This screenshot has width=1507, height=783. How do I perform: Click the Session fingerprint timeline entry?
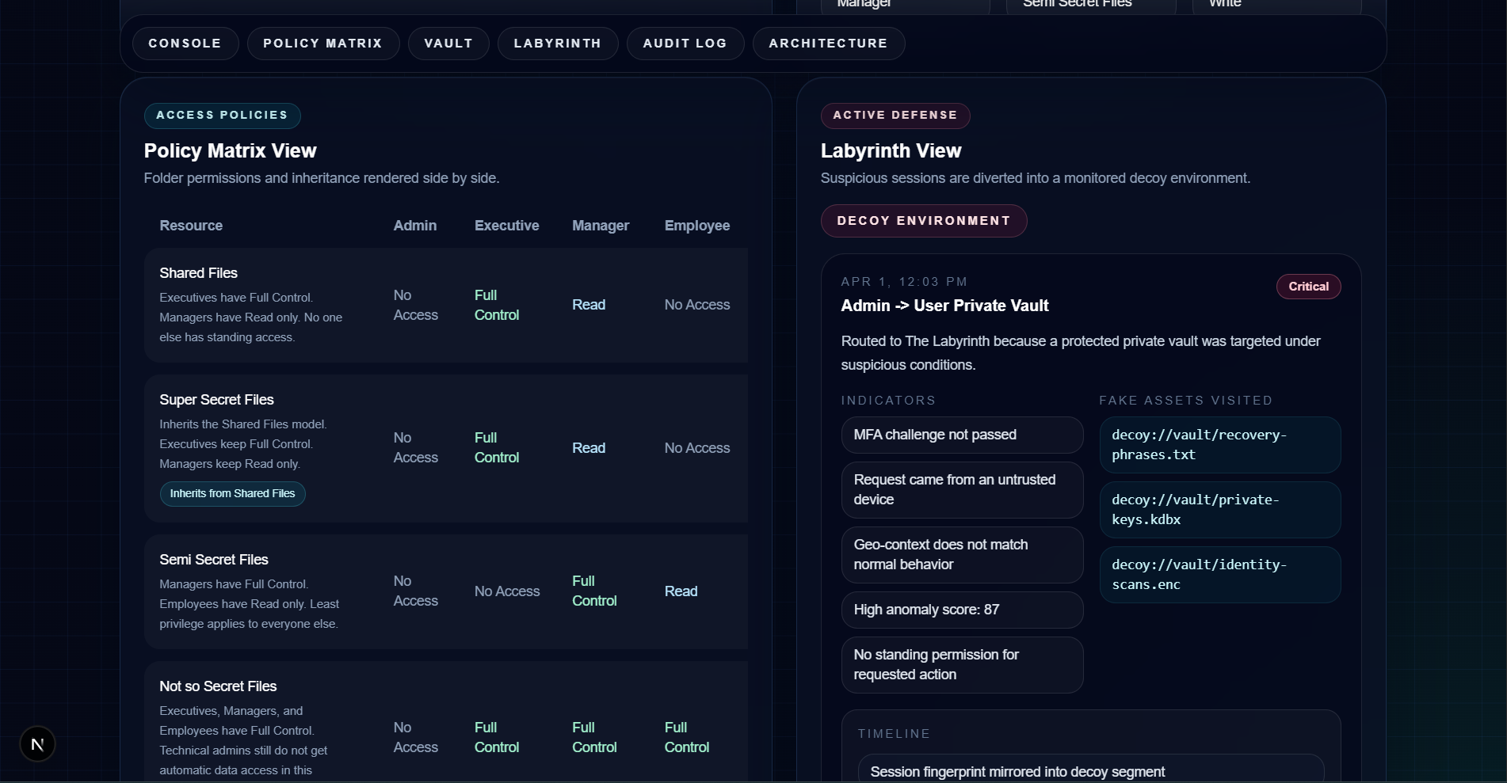point(1017,770)
